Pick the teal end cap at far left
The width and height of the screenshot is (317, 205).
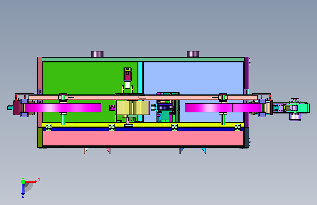click(x=10, y=108)
